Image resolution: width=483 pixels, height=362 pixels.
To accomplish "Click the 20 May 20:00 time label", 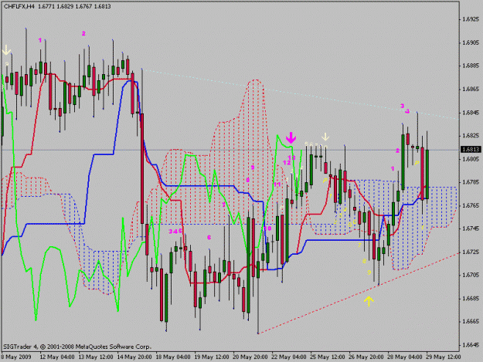I will [x=250, y=357].
